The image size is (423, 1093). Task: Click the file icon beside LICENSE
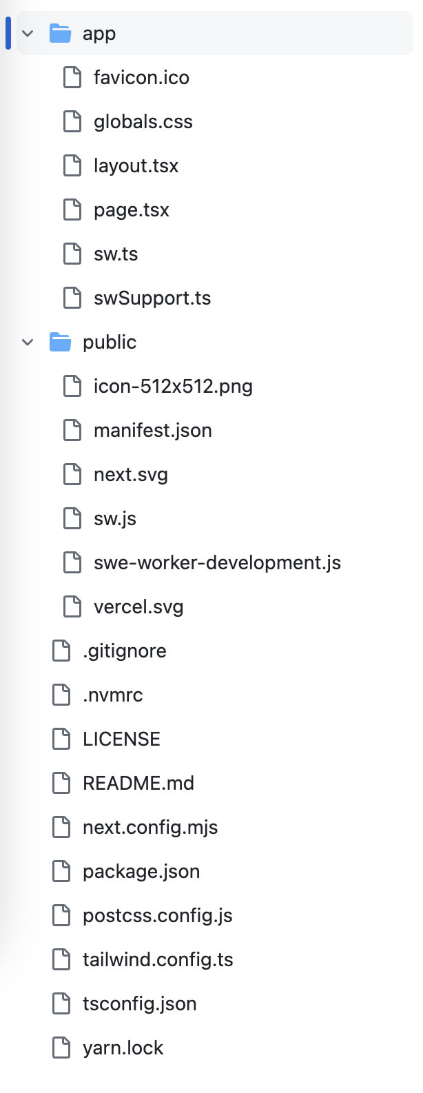[x=61, y=739]
